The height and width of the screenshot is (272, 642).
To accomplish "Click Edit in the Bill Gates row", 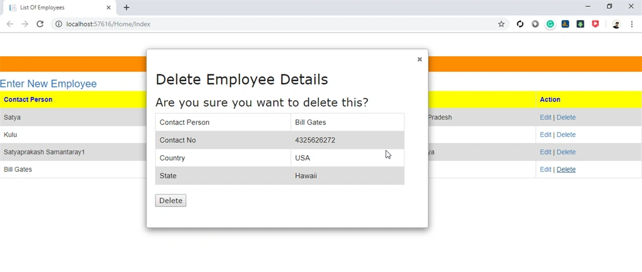I will [545, 169].
